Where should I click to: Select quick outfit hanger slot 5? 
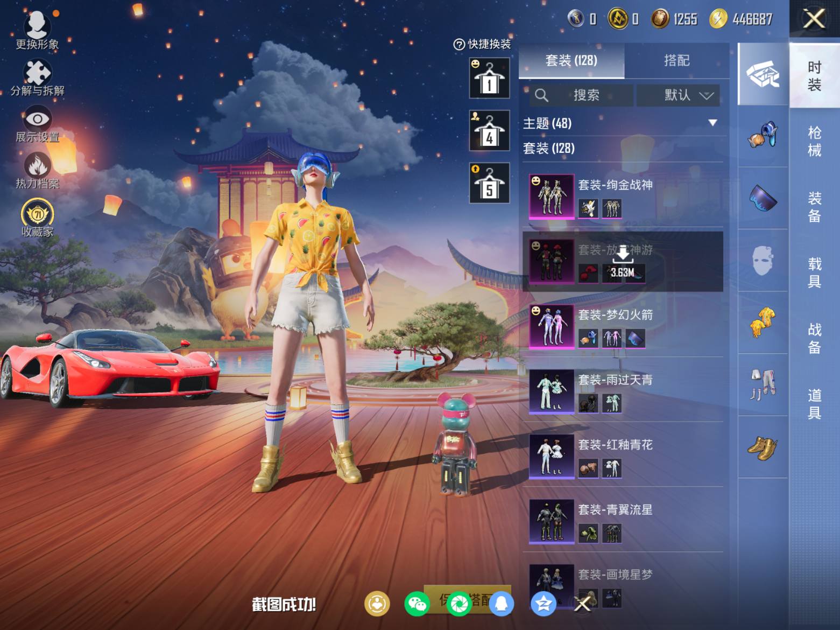[489, 183]
